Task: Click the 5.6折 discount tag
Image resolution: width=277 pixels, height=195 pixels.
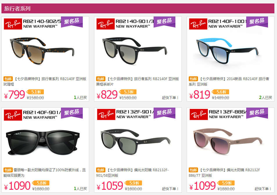Action: 220,92
